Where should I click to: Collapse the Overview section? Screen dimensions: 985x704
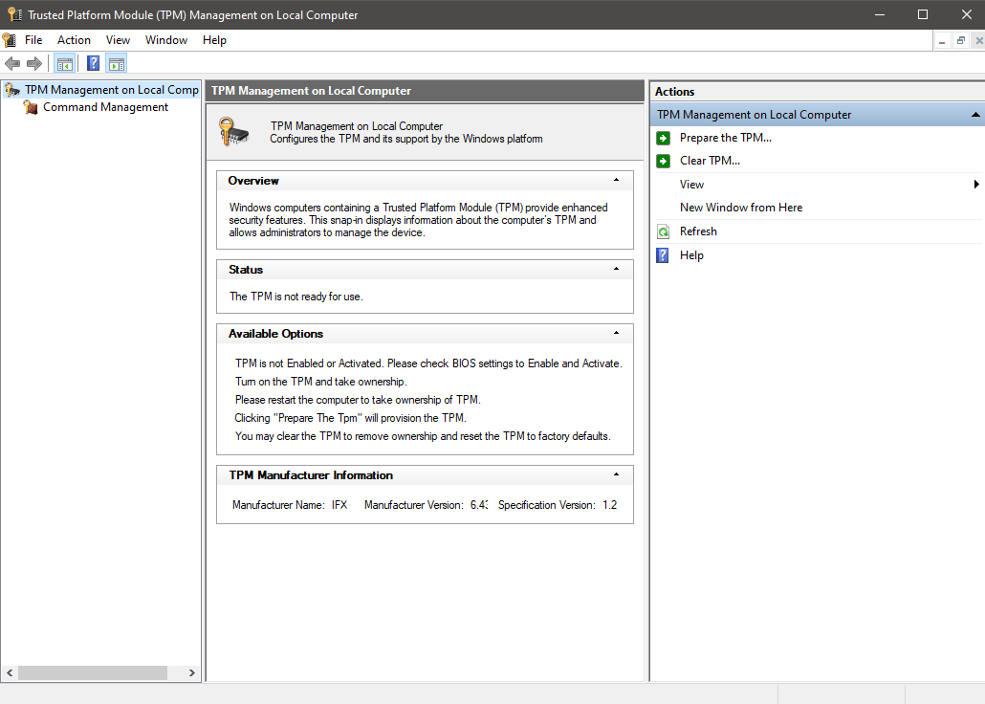pos(616,181)
